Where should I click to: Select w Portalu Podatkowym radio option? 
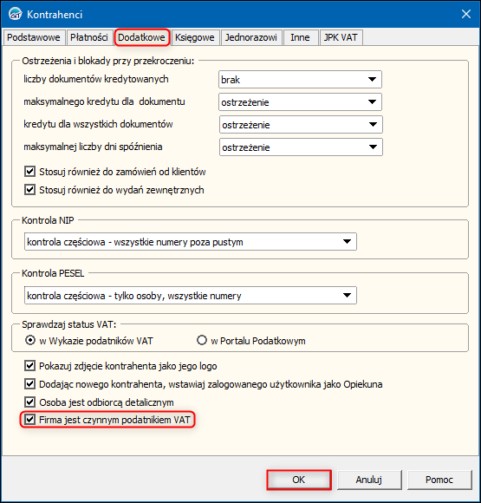click(x=202, y=340)
